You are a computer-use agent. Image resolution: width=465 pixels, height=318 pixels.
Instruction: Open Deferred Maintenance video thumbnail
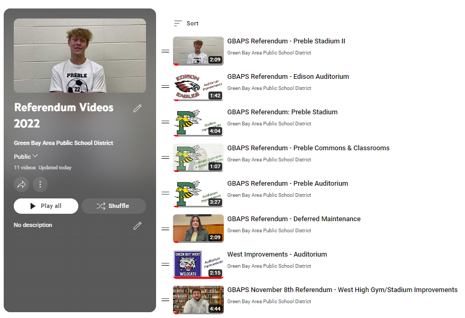(198, 229)
